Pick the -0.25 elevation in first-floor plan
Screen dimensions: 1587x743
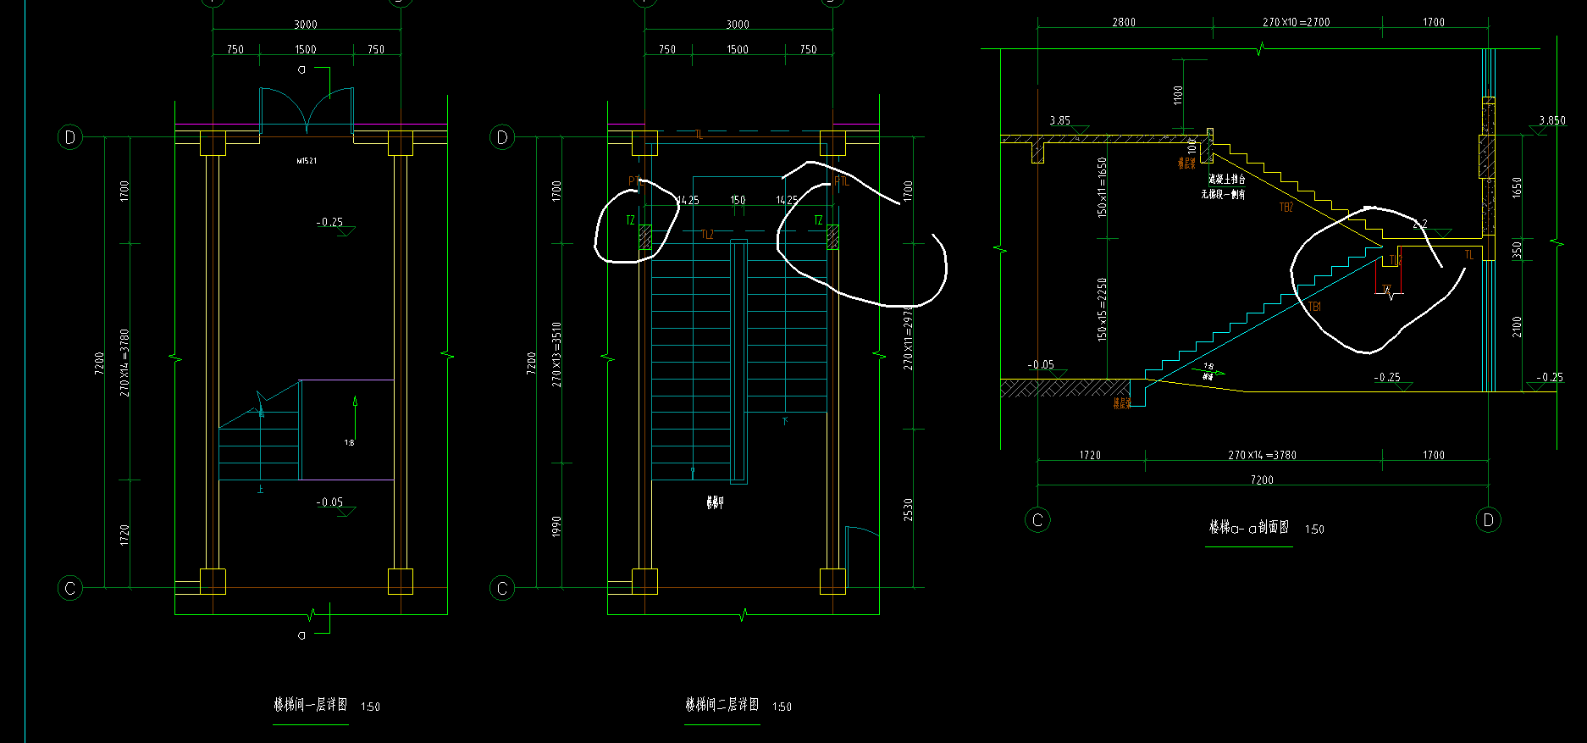(x=330, y=222)
